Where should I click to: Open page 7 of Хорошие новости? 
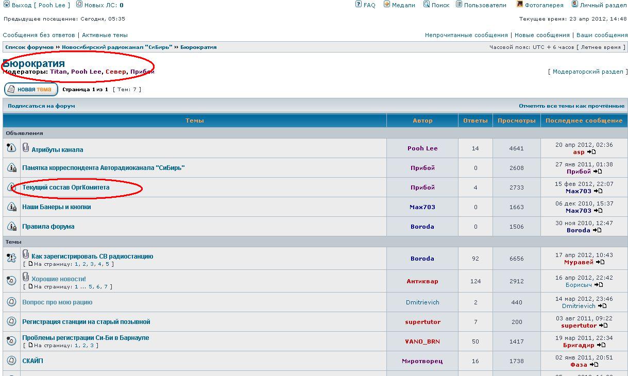pyautogui.click(x=106, y=287)
